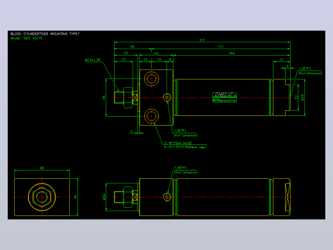The width and height of the screenshot is (333, 250).
Task: Click the CHELIC logo on the cylinder body
Action: pos(225,97)
